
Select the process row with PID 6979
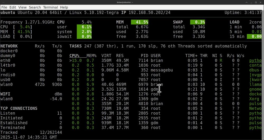coord(166,85)
